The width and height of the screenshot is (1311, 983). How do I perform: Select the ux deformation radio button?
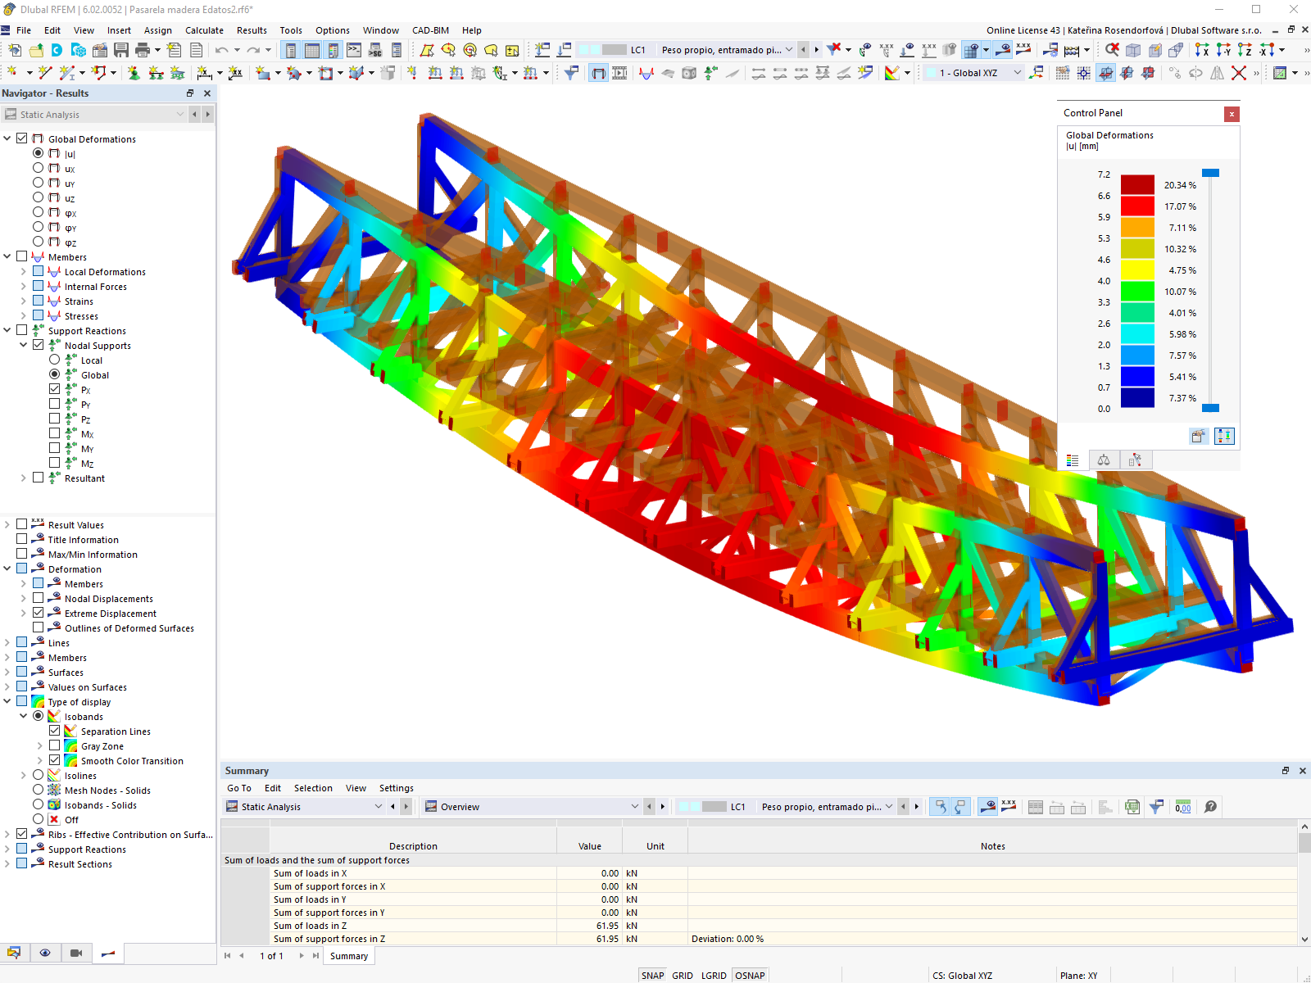(x=39, y=168)
